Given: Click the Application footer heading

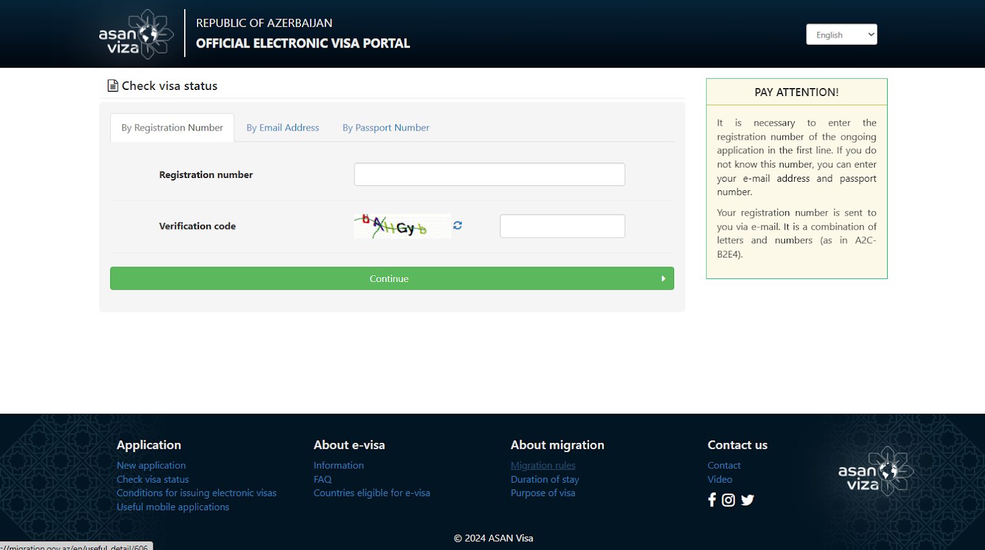Looking at the screenshot, I should [149, 445].
